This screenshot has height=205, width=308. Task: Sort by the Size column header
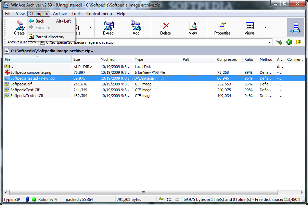[x=85, y=59]
